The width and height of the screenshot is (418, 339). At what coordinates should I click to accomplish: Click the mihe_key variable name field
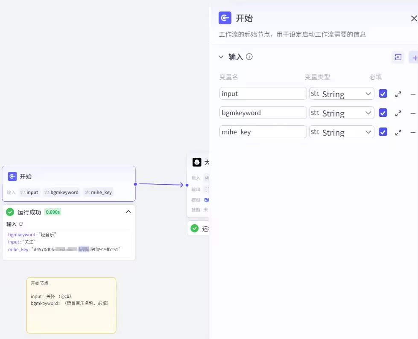263,132
